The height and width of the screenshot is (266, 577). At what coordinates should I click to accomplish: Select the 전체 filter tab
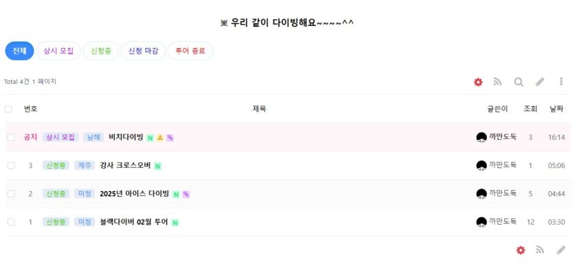[x=19, y=51]
